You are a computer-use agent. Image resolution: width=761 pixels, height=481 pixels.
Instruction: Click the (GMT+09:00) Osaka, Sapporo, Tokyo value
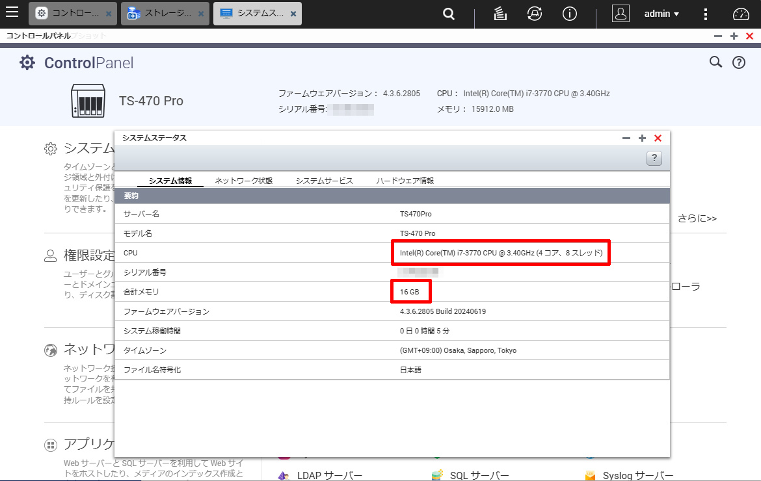(x=458, y=350)
